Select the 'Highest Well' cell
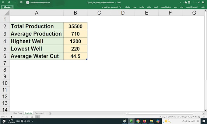 click(37, 41)
